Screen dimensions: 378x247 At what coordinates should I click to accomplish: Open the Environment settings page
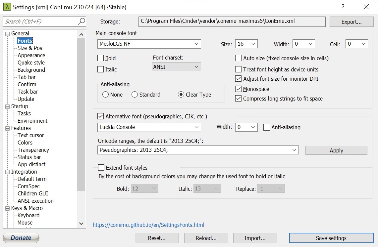coord(32,121)
